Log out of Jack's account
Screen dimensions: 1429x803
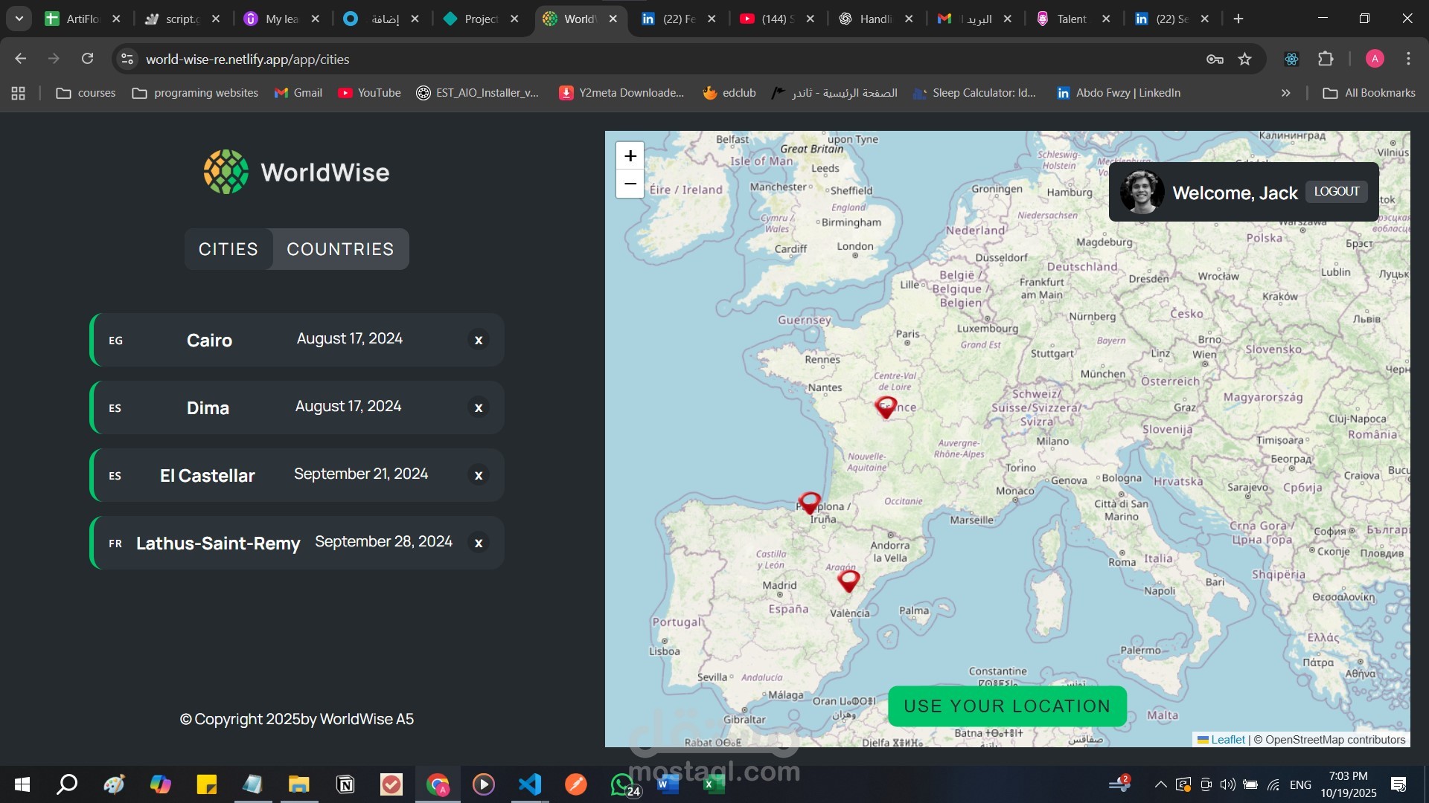point(1336,191)
